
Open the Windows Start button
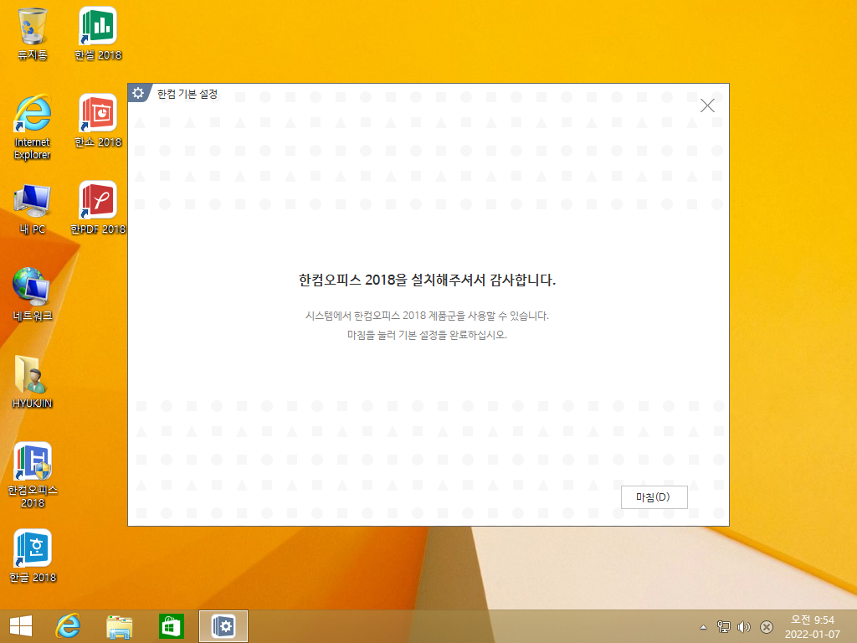tap(21, 626)
